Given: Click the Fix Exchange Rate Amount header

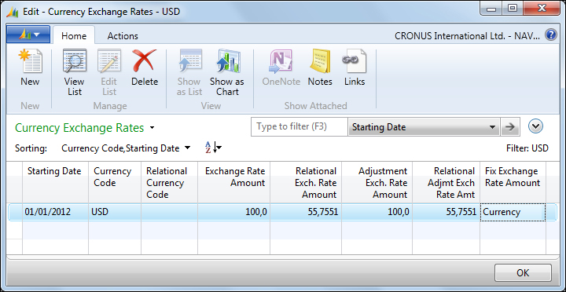Looking at the screenshot, I should 513,182.
